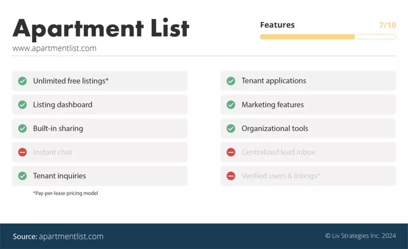Select the green check next to Listing dashboard
Viewport: 408px width, 249px height.
click(x=23, y=105)
